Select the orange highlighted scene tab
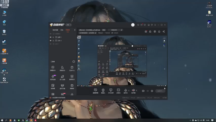Viewport: 216px width, 122px height. click(x=68, y=30)
